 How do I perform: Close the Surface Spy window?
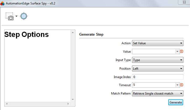(184, 2)
